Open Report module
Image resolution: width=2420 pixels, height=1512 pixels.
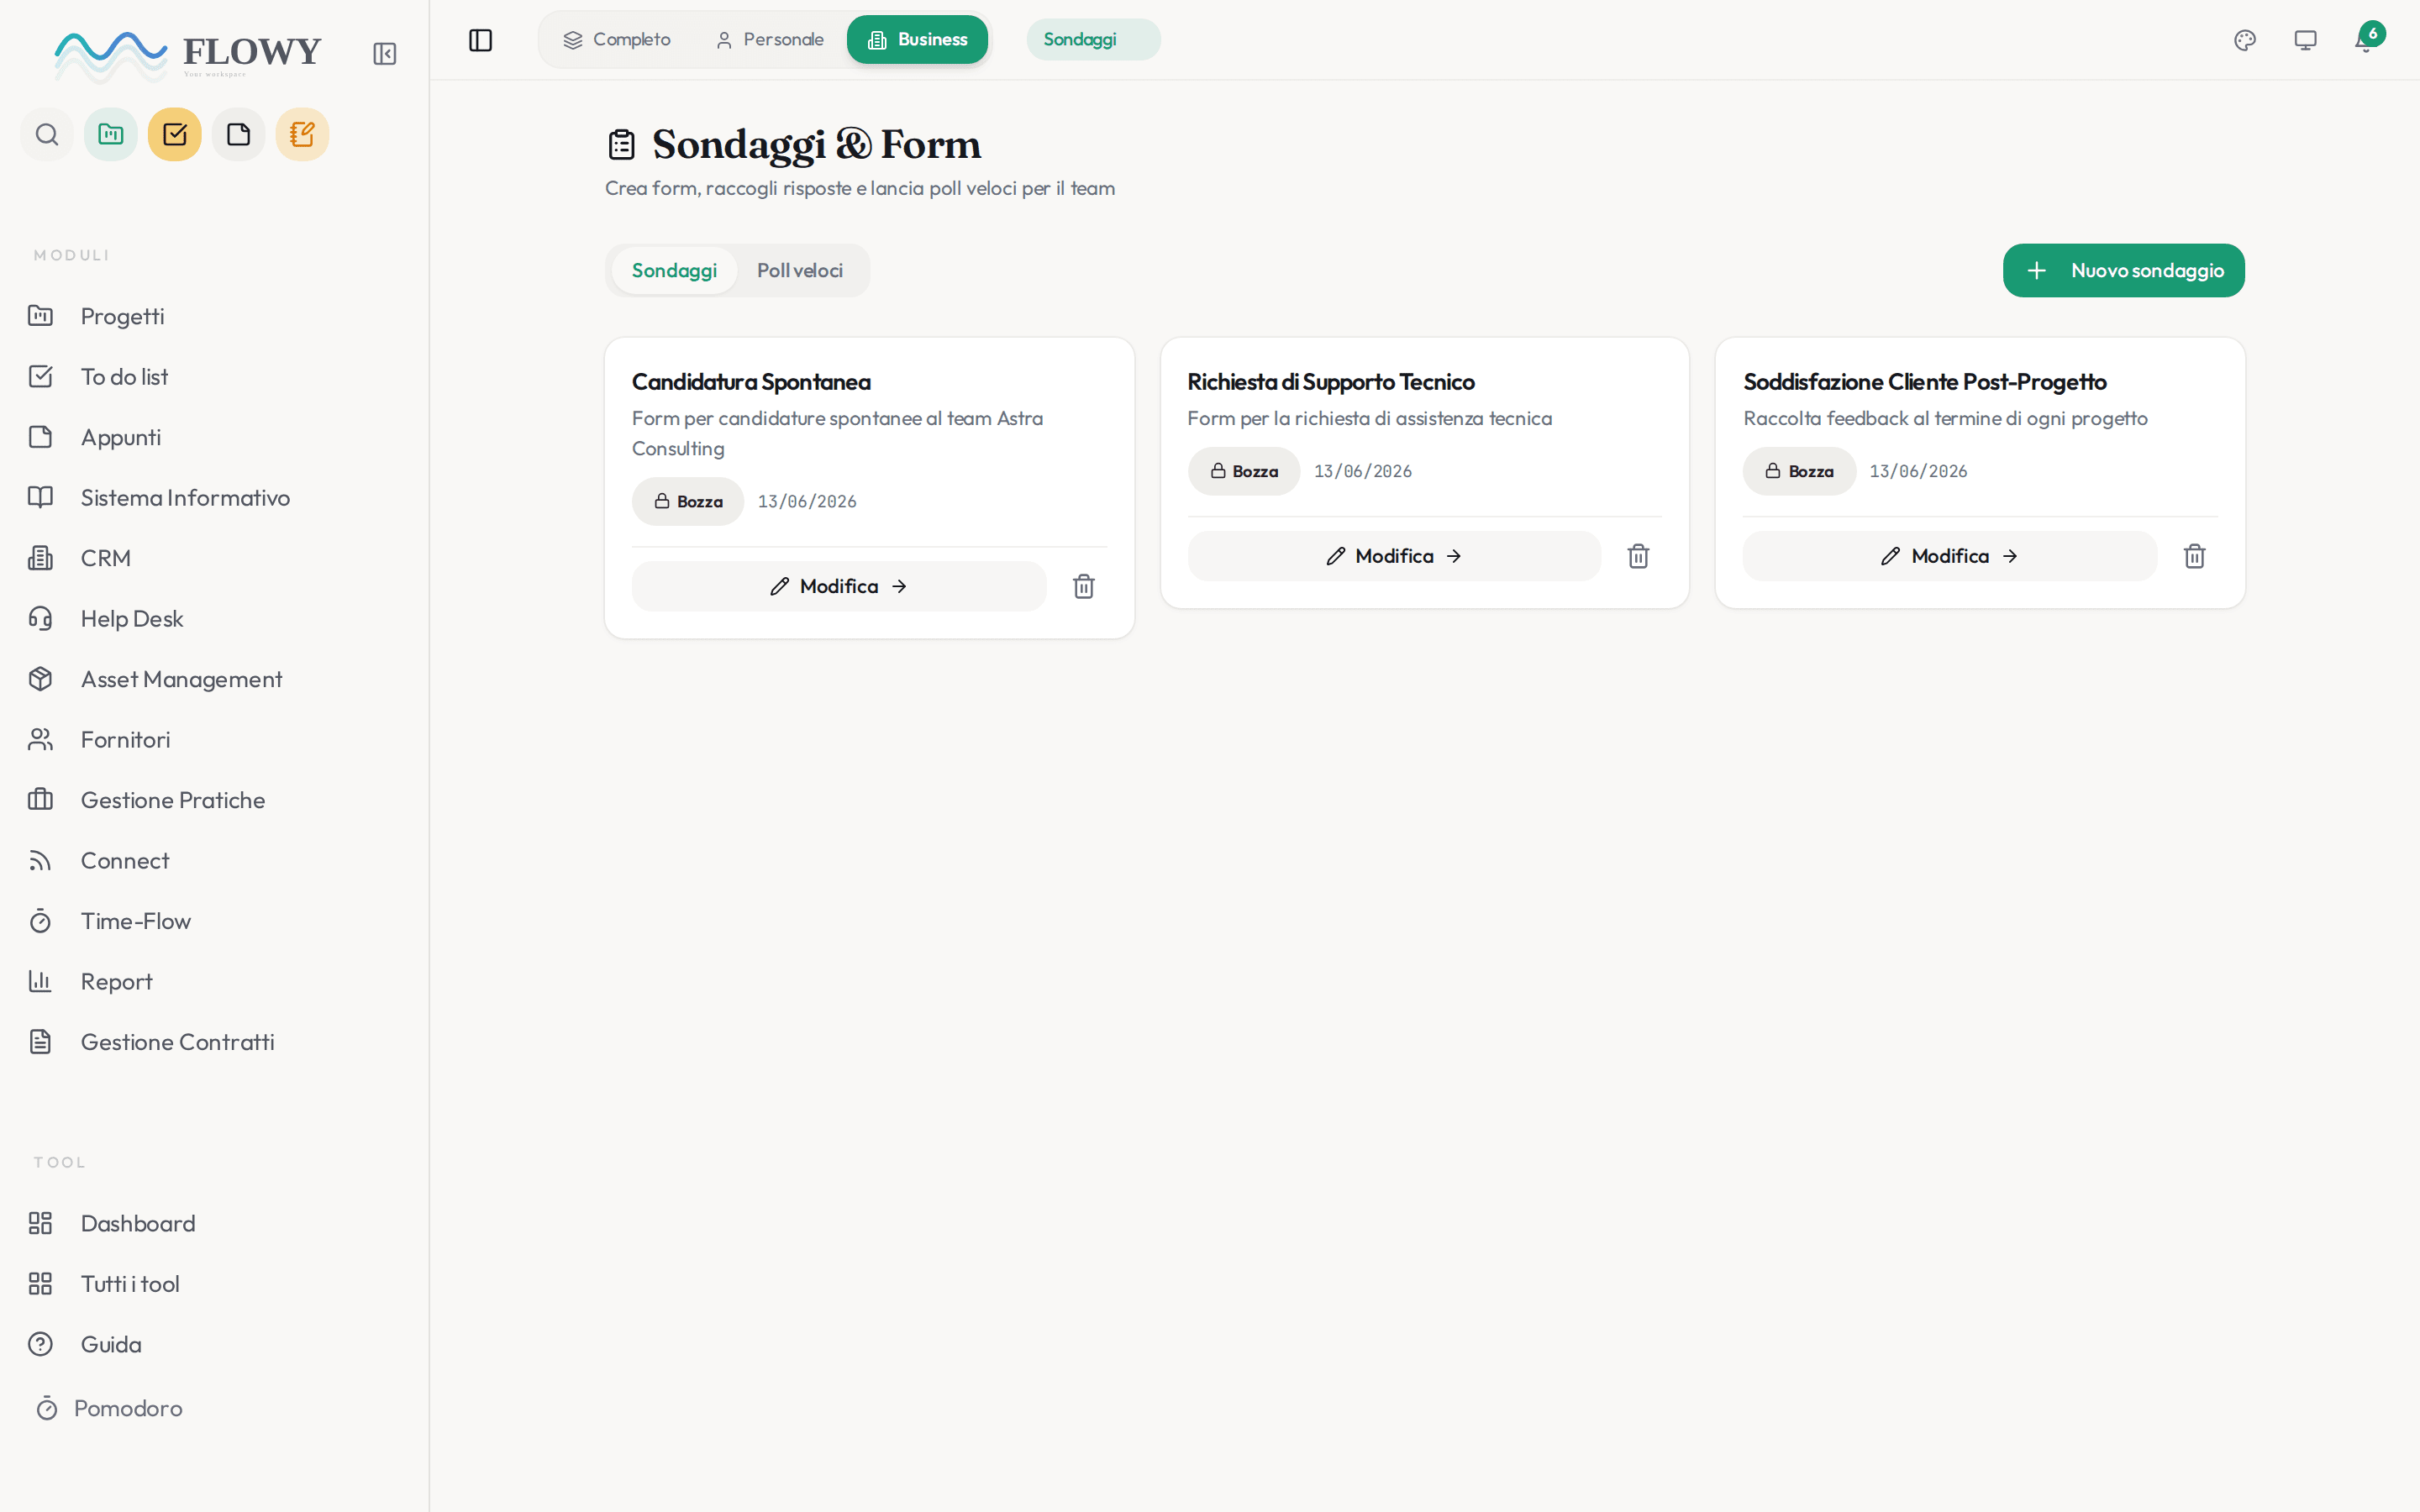pyautogui.click(x=214, y=982)
